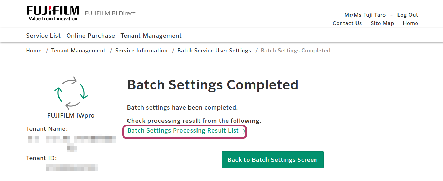Viewport: 443px width, 181px height.
Task: Click the Mr/Ms Fuji Taro user name
Action: point(365,15)
